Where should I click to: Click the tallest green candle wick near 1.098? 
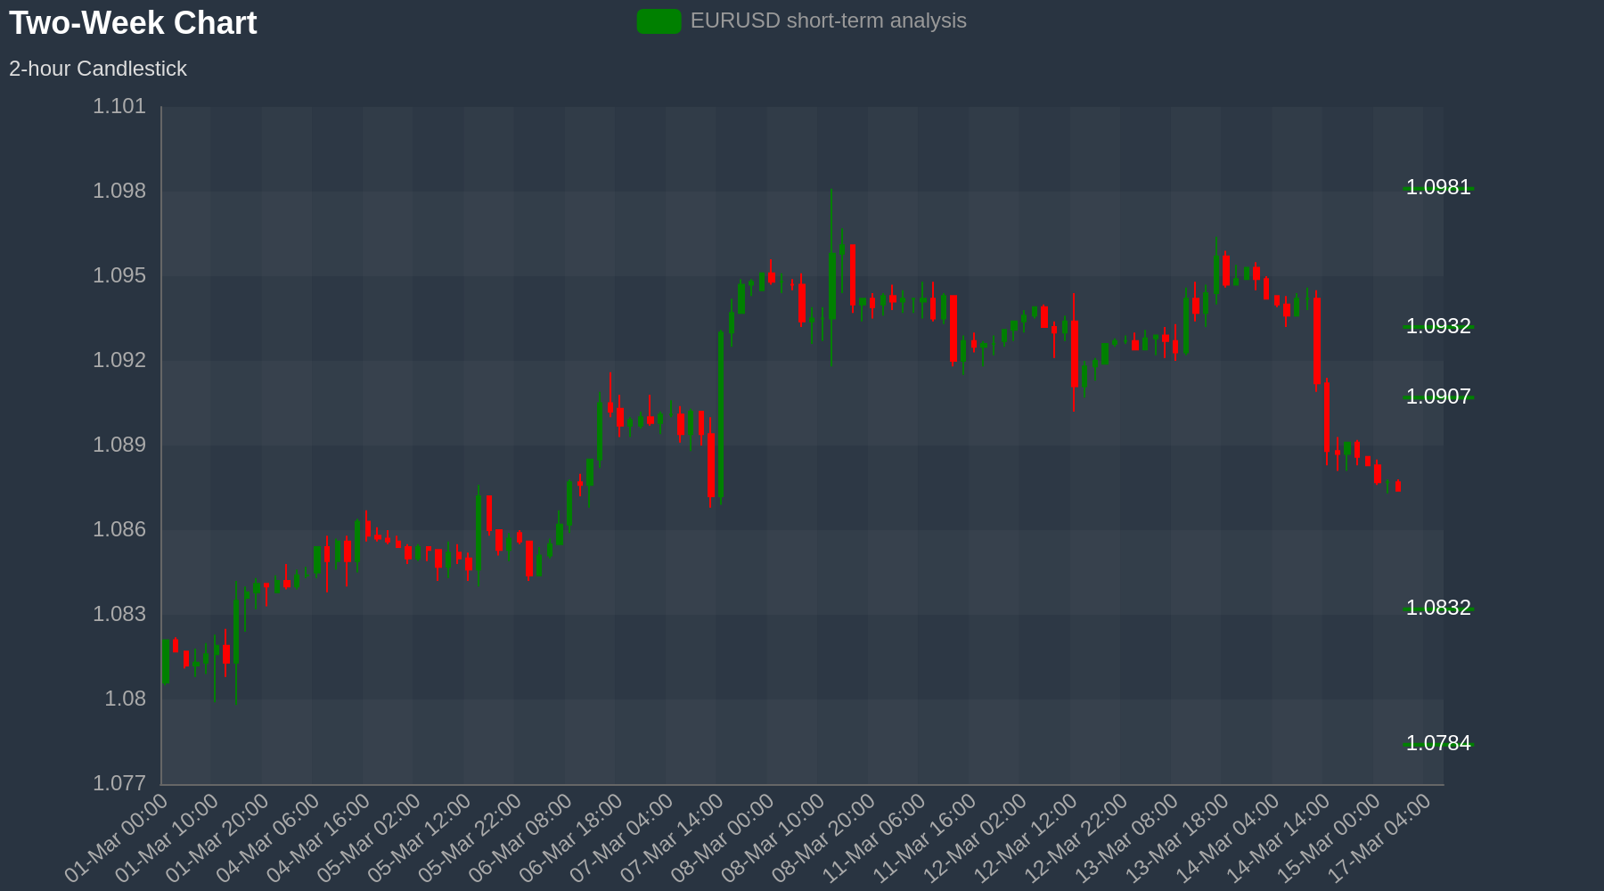[x=831, y=276]
